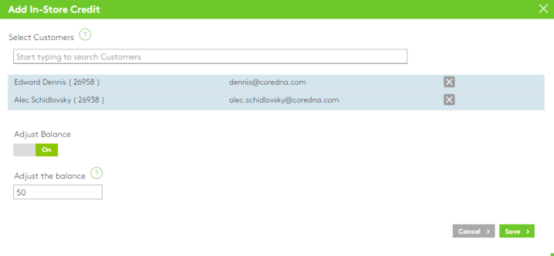Click the chevron arrow on Save button

(x=528, y=231)
